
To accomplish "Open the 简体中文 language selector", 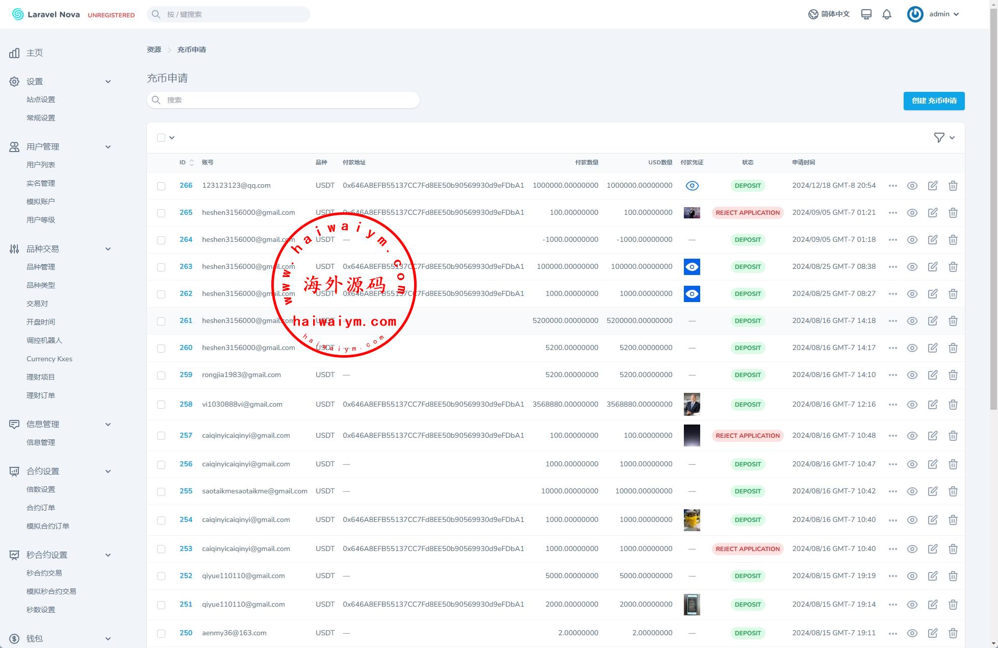I will pos(829,14).
